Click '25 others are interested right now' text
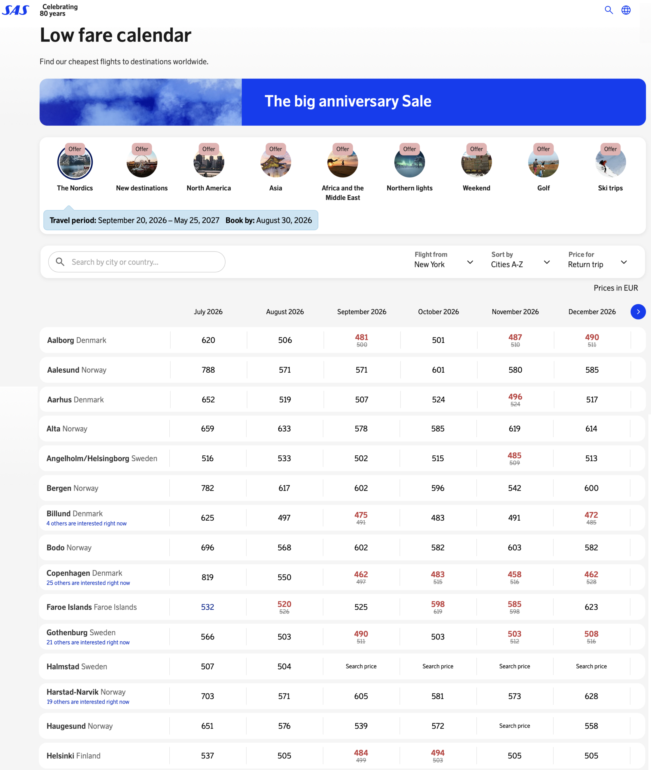Viewport: 651px width, 770px height. click(88, 583)
